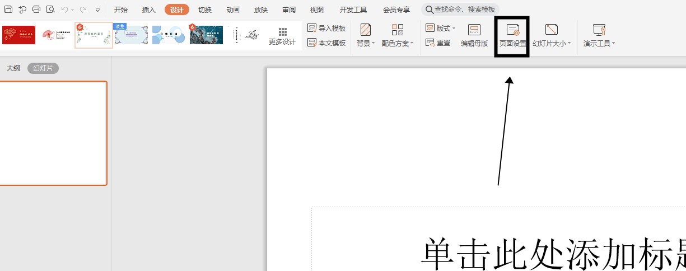Click the search commands input box

[x=459, y=10]
